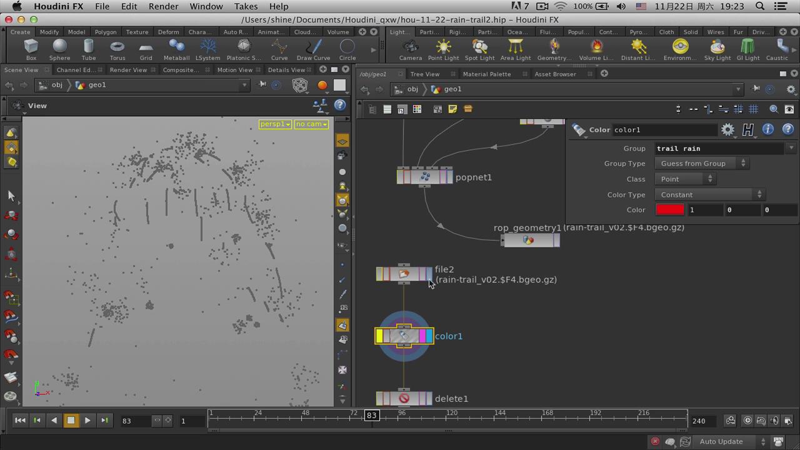This screenshot has height=450, width=800.
Task: Click the Group field containing trail rain
Action: [720, 148]
